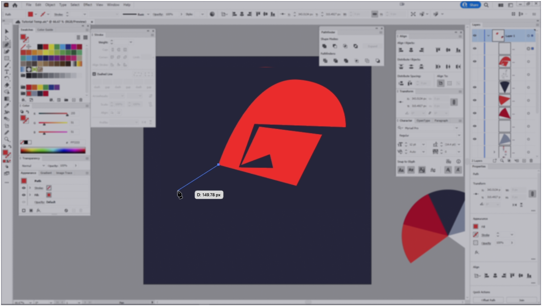This screenshot has height=306, width=542.
Task: Toggle visibility eye of Layer 1
Action: (x=475, y=36)
